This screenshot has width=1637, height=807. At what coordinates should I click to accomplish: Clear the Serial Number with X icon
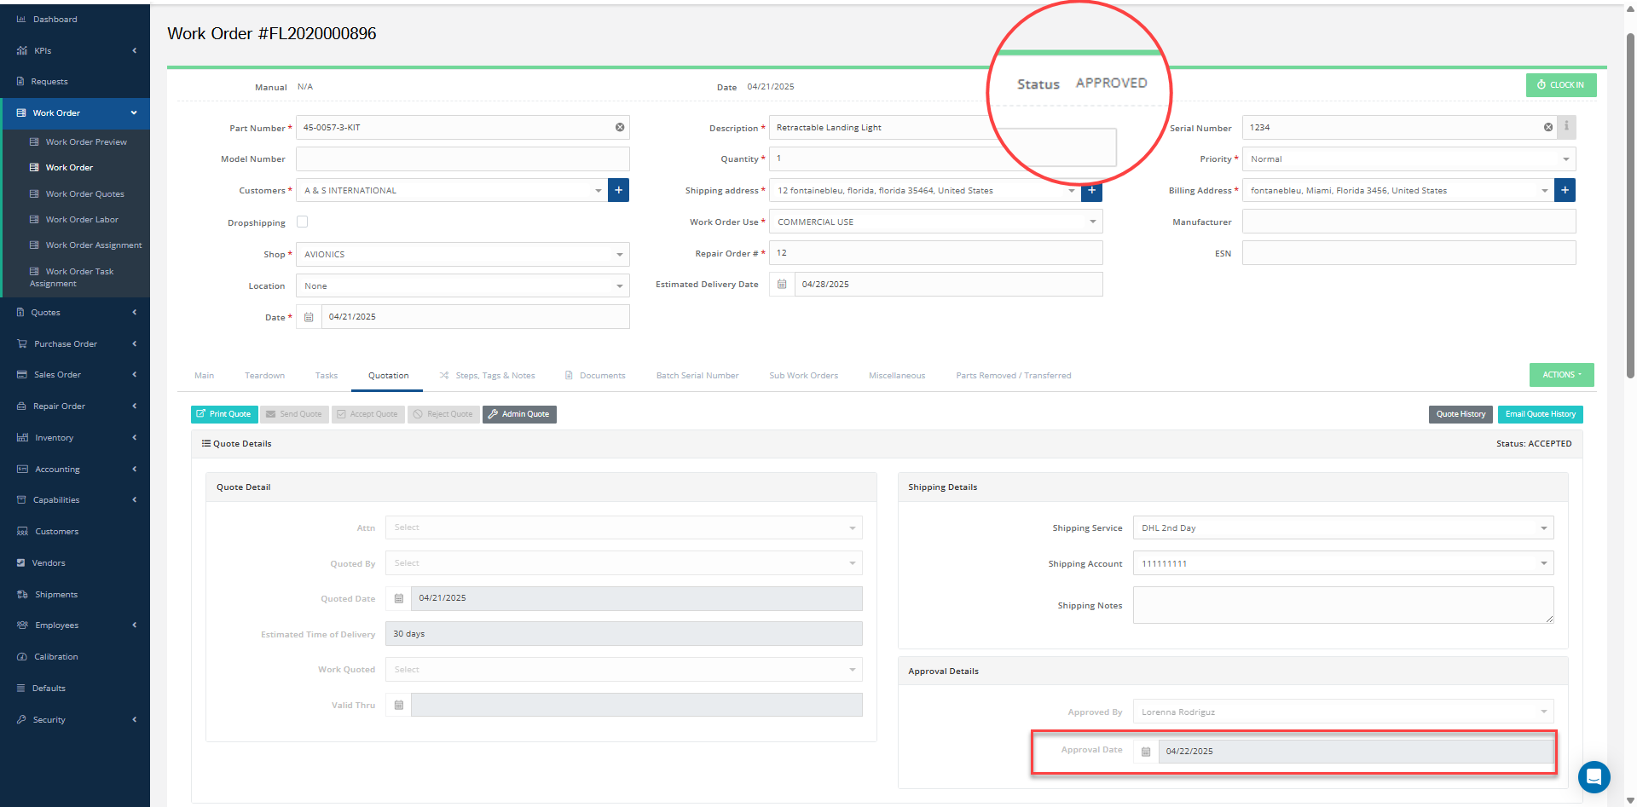(x=1548, y=128)
